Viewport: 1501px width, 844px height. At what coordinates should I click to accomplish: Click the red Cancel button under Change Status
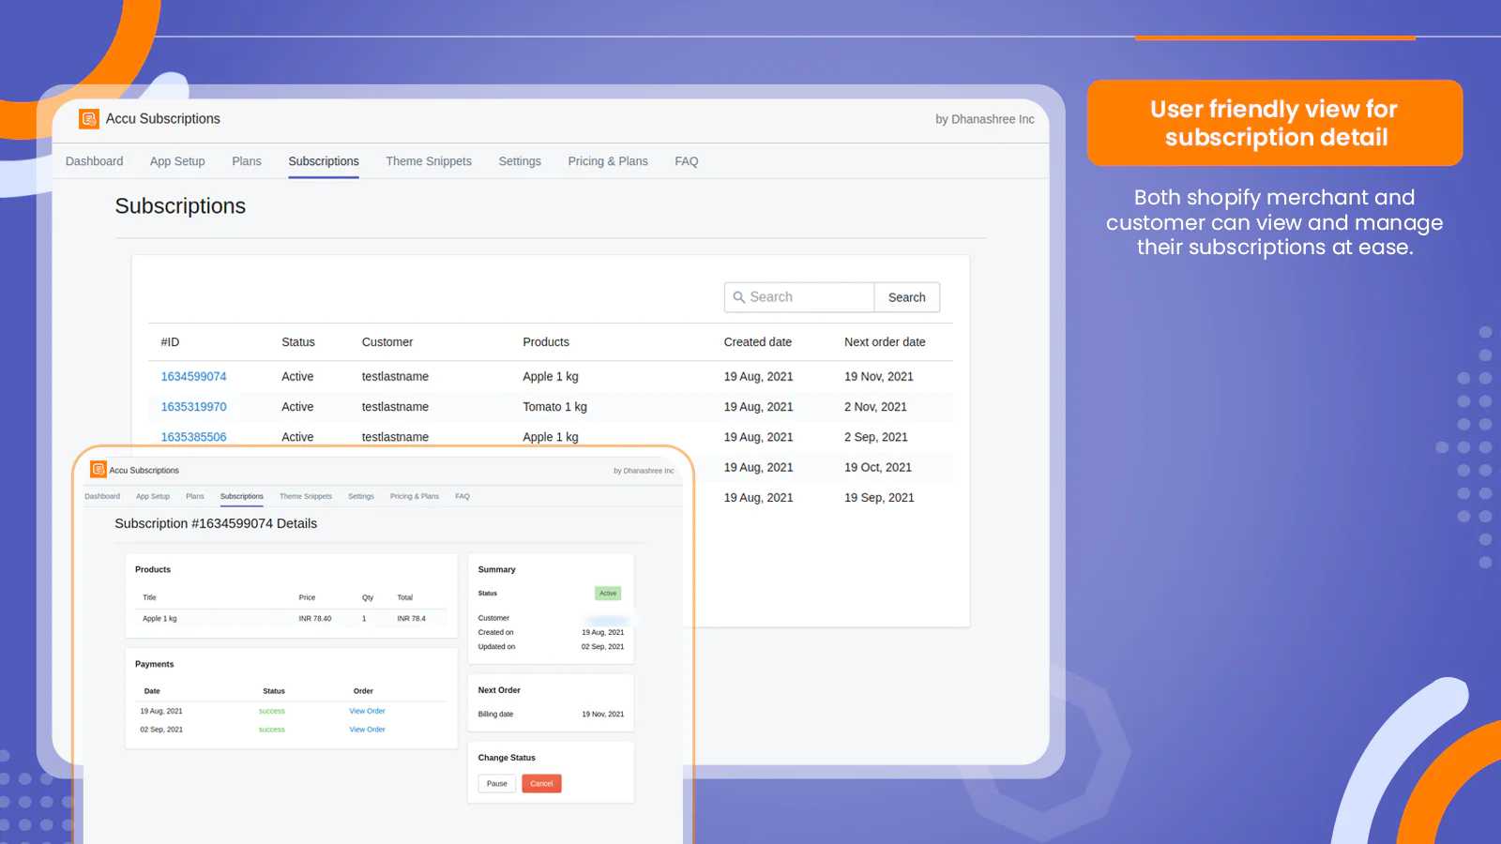541,784
